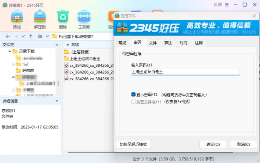Go back with the left arrow button

(8, 36)
